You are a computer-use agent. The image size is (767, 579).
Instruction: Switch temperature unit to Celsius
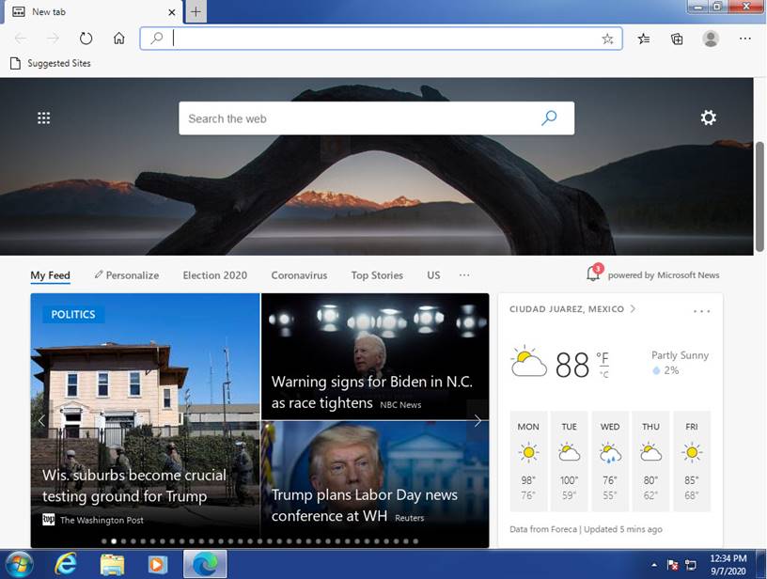(603, 374)
